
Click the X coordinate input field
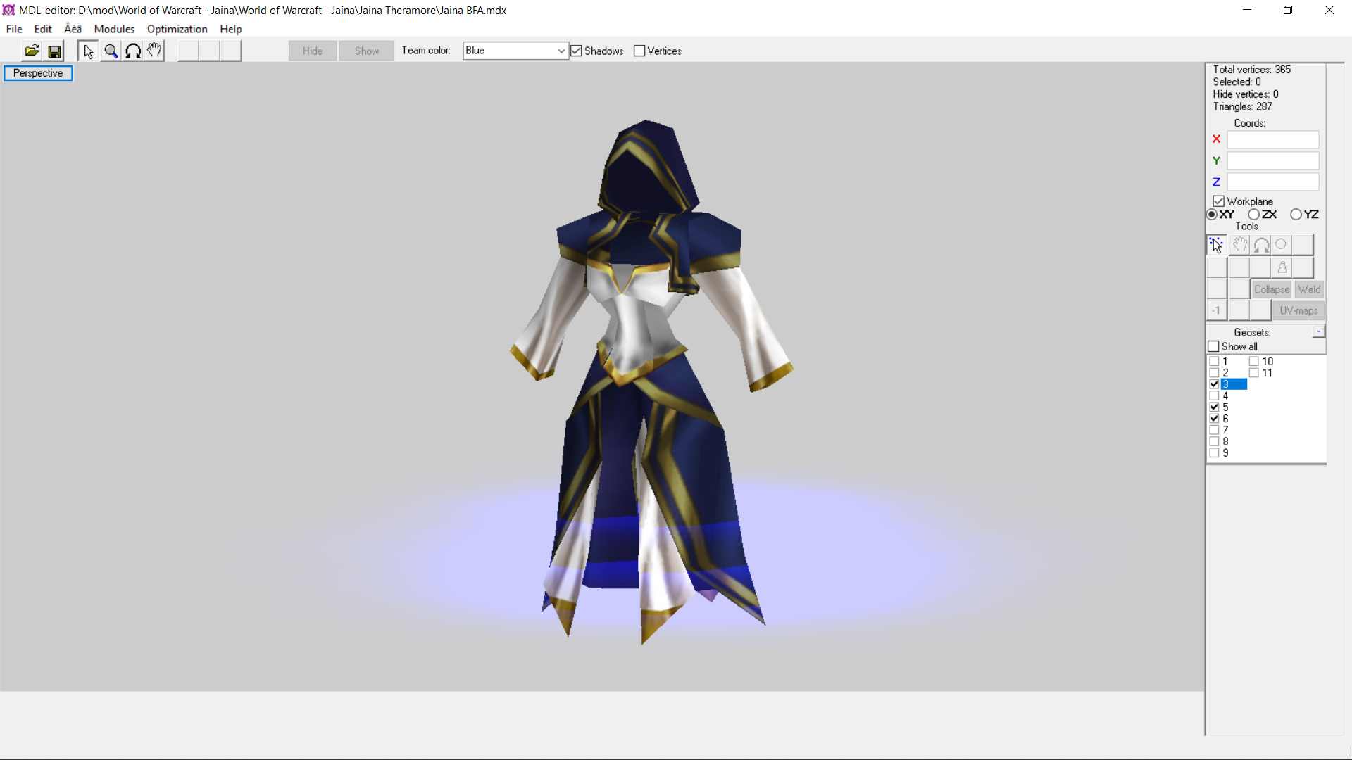1272,139
